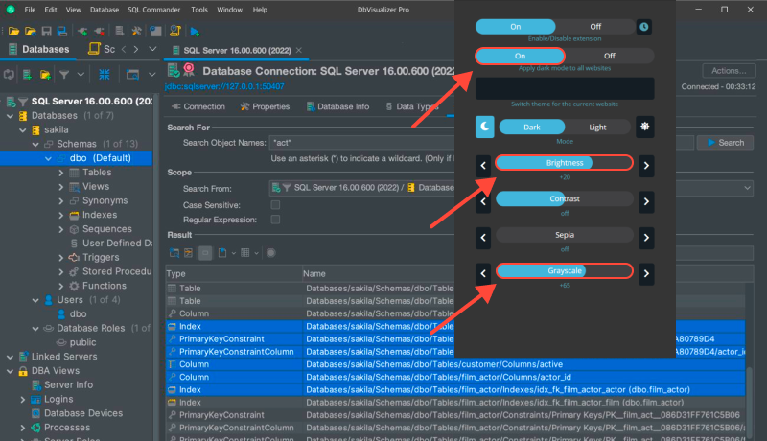Image resolution: width=767 pixels, height=441 pixels.
Task: Click the first icon in the Result toolbar
Action: click(x=174, y=253)
